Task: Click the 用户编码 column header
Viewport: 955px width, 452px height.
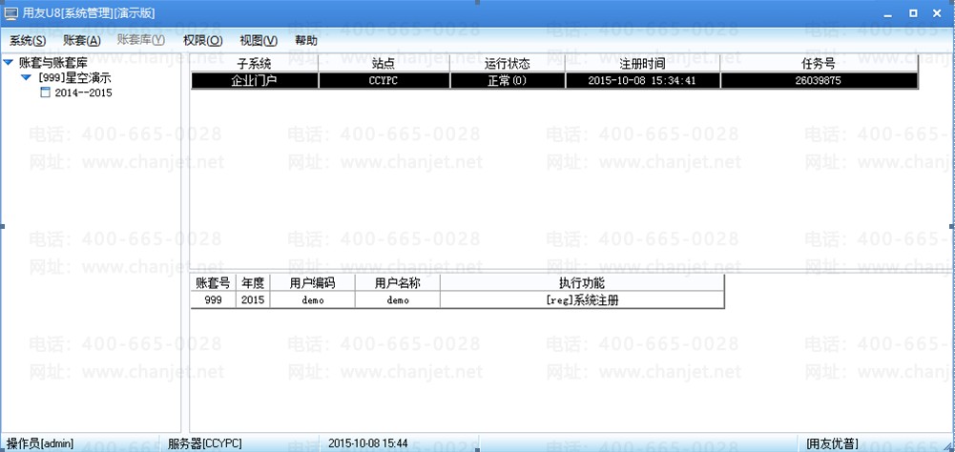Action: click(312, 283)
